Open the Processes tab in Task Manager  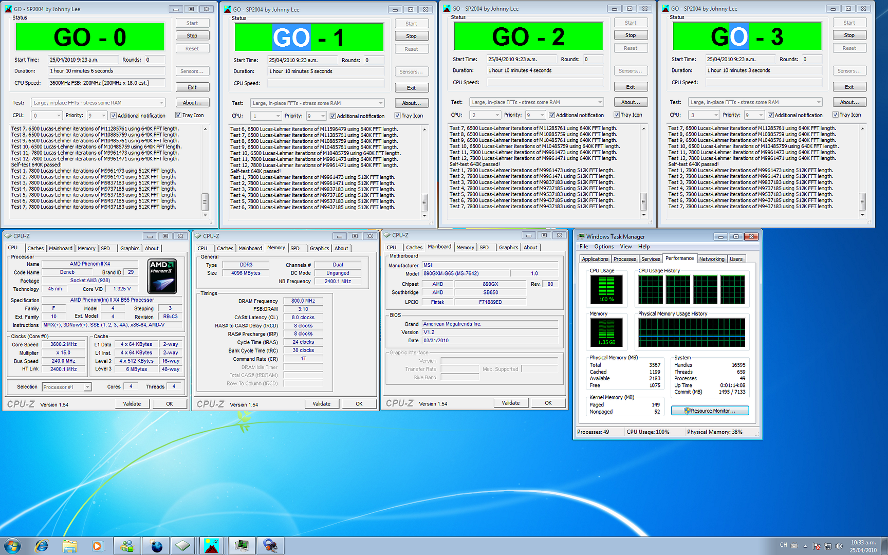[x=625, y=259]
